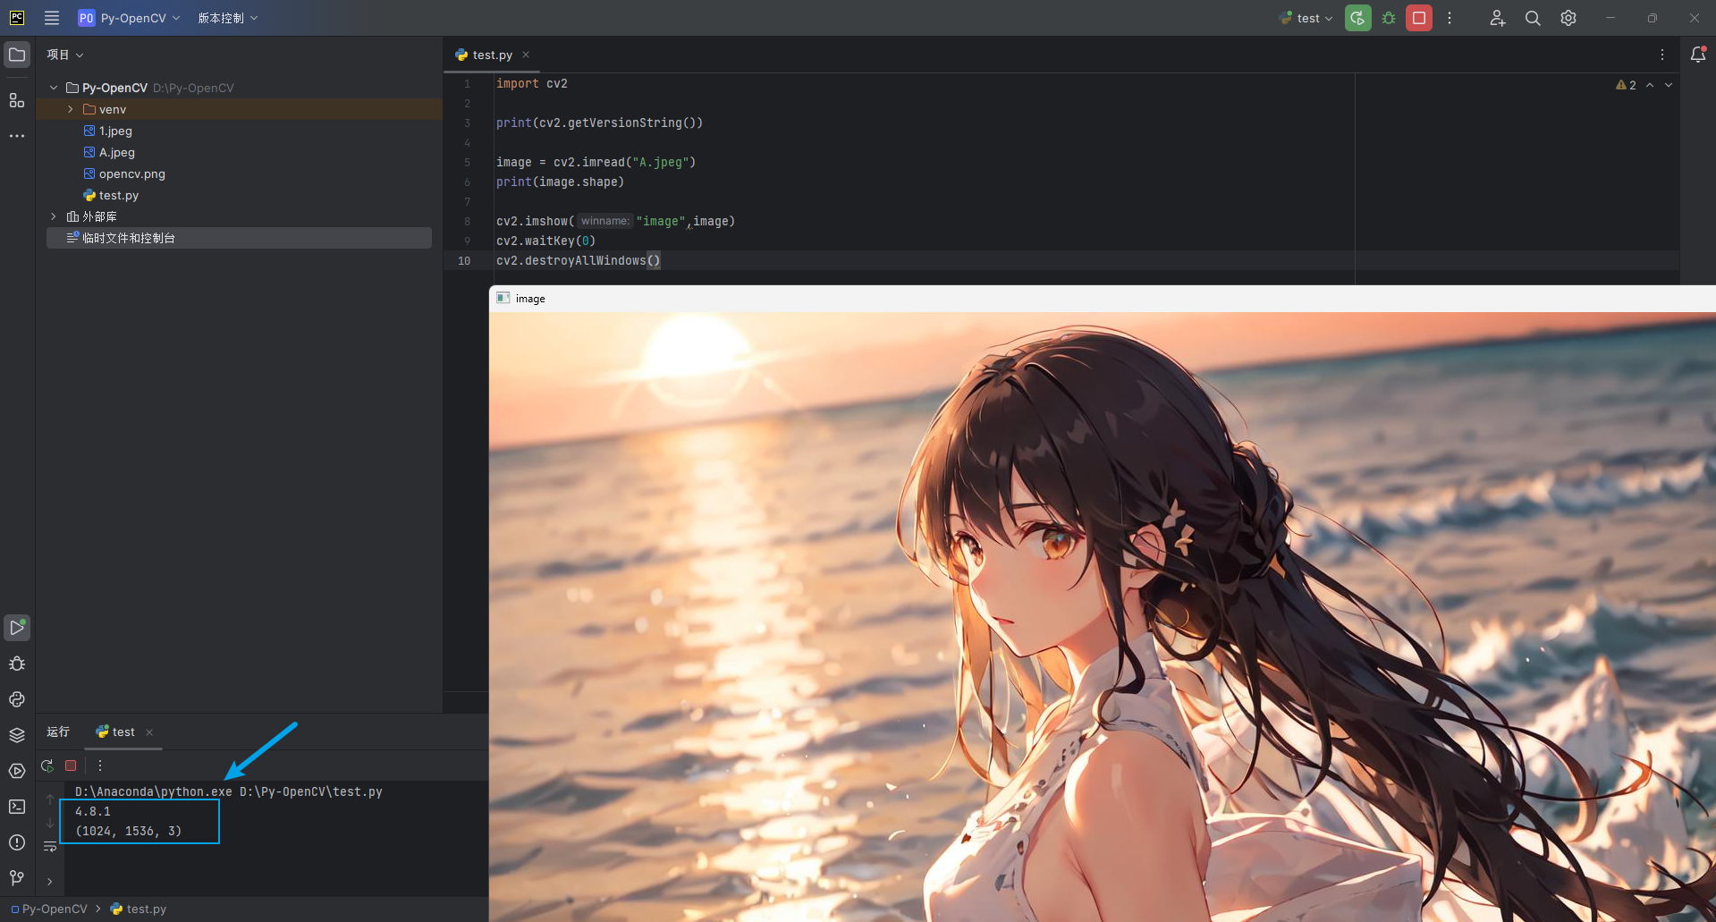The image size is (1716, 922).
Task: Open the 版本控制 version control menu
Action: [228, 18]
